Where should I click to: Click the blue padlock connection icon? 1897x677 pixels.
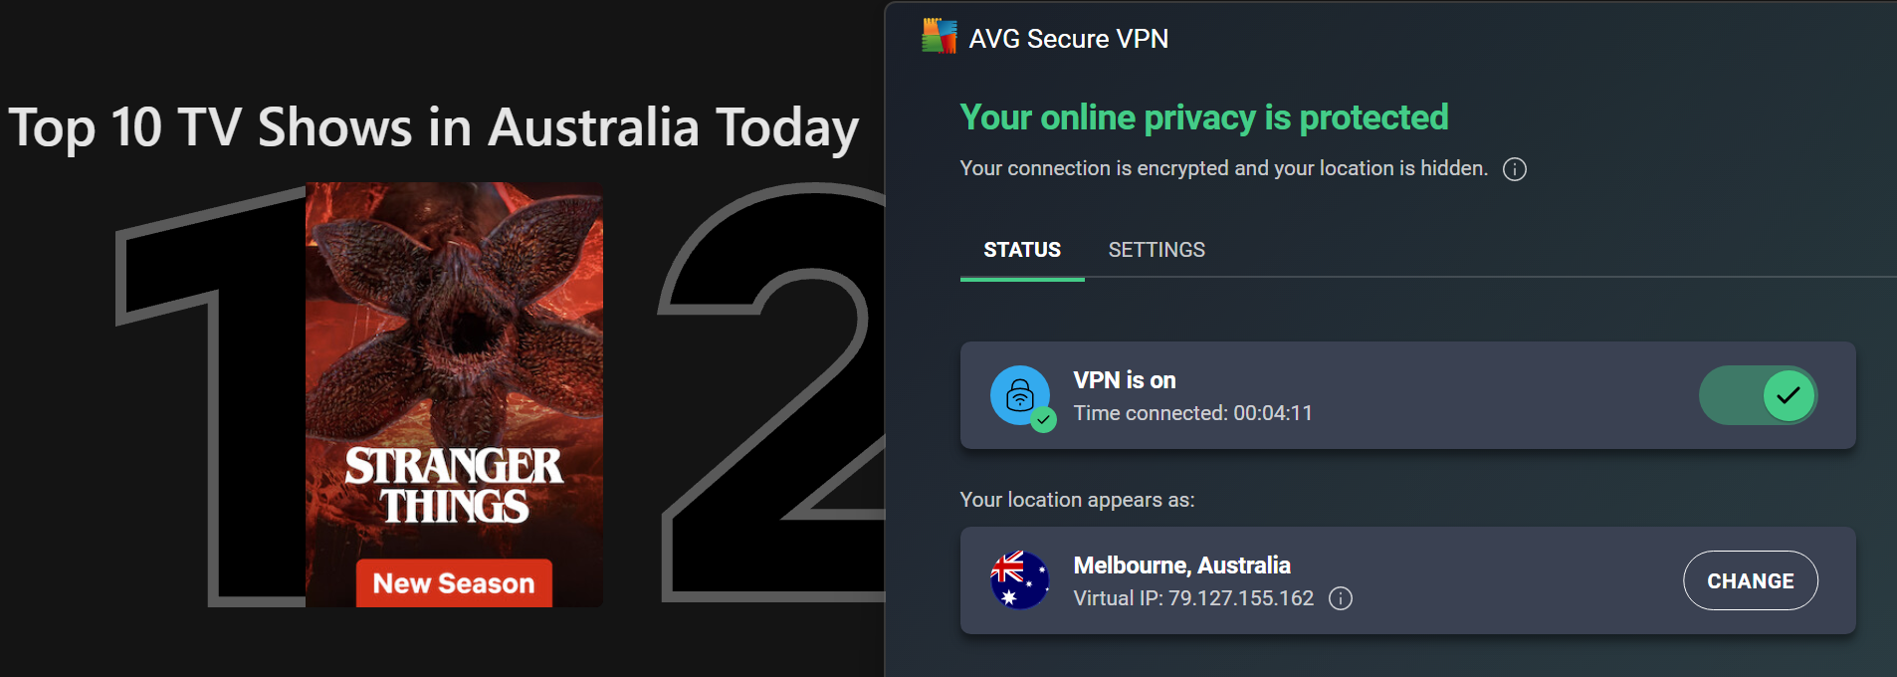[1020, 394]
